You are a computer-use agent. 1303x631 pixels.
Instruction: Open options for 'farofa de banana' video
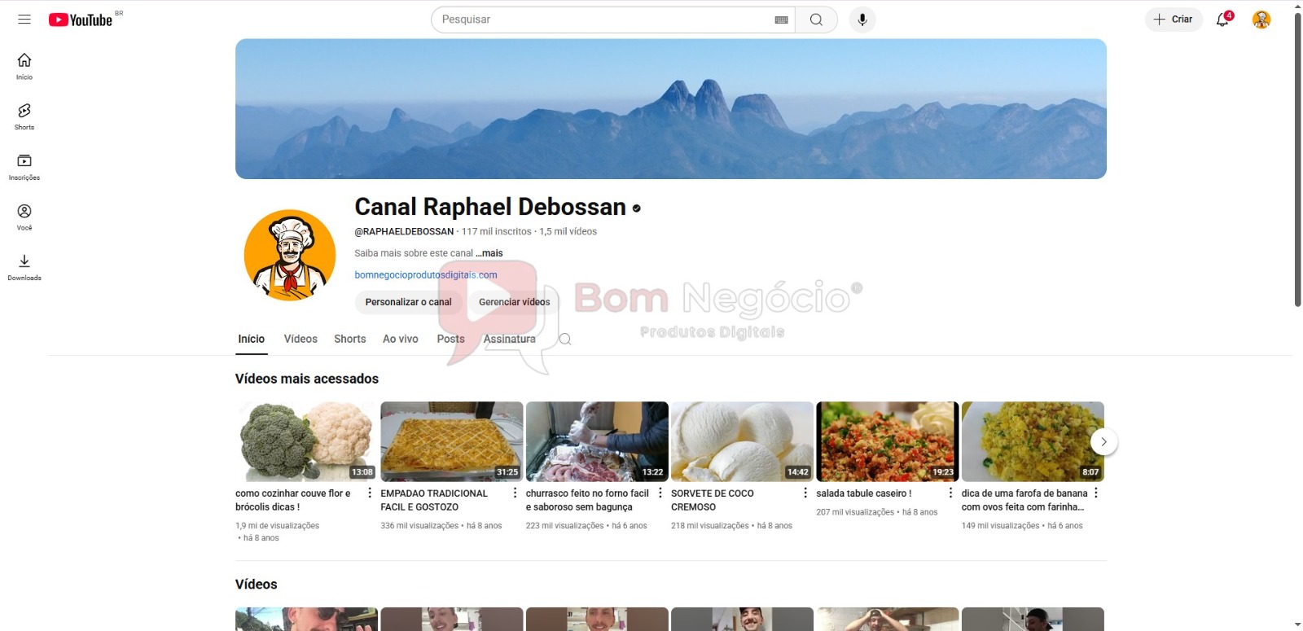(x=1096, y=493)
